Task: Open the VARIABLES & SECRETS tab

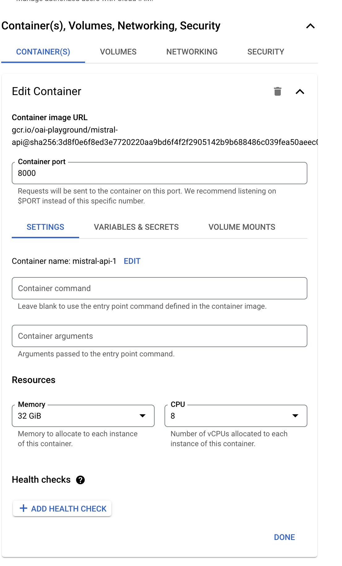Action: click(136, 227)
